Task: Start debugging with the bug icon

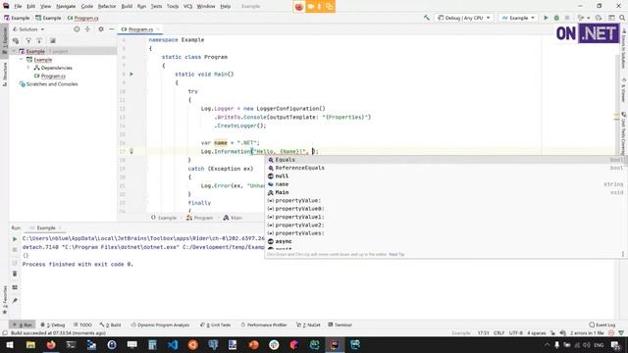Action: [556, 18]
